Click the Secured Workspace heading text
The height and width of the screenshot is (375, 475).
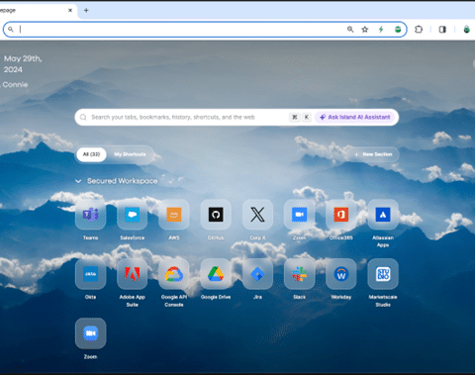click(123, 181)
